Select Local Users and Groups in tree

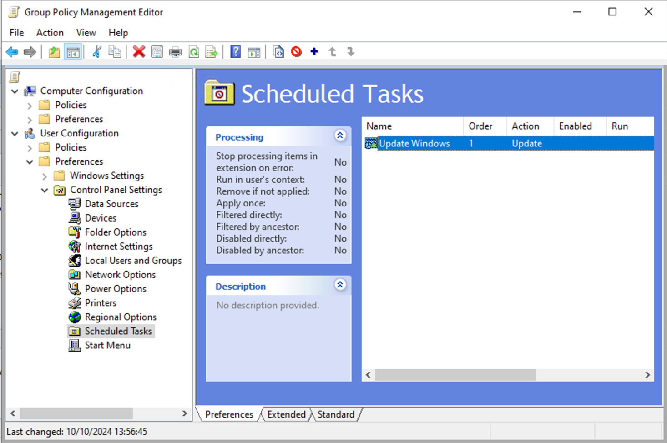133,261
